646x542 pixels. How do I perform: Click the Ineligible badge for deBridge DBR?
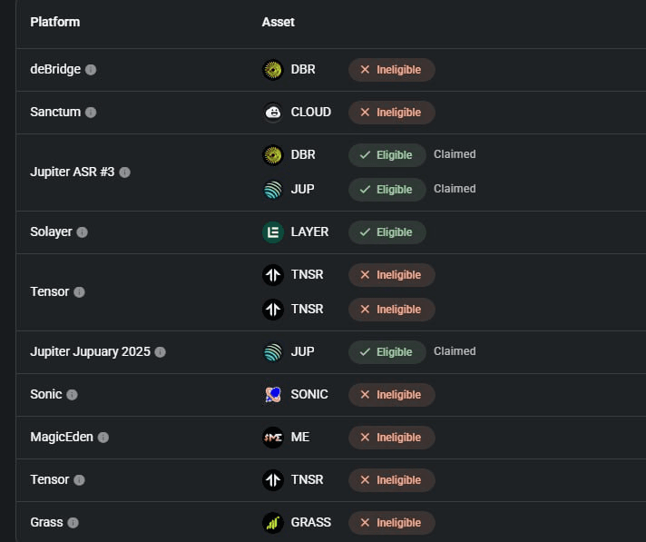tap(391, 70)
